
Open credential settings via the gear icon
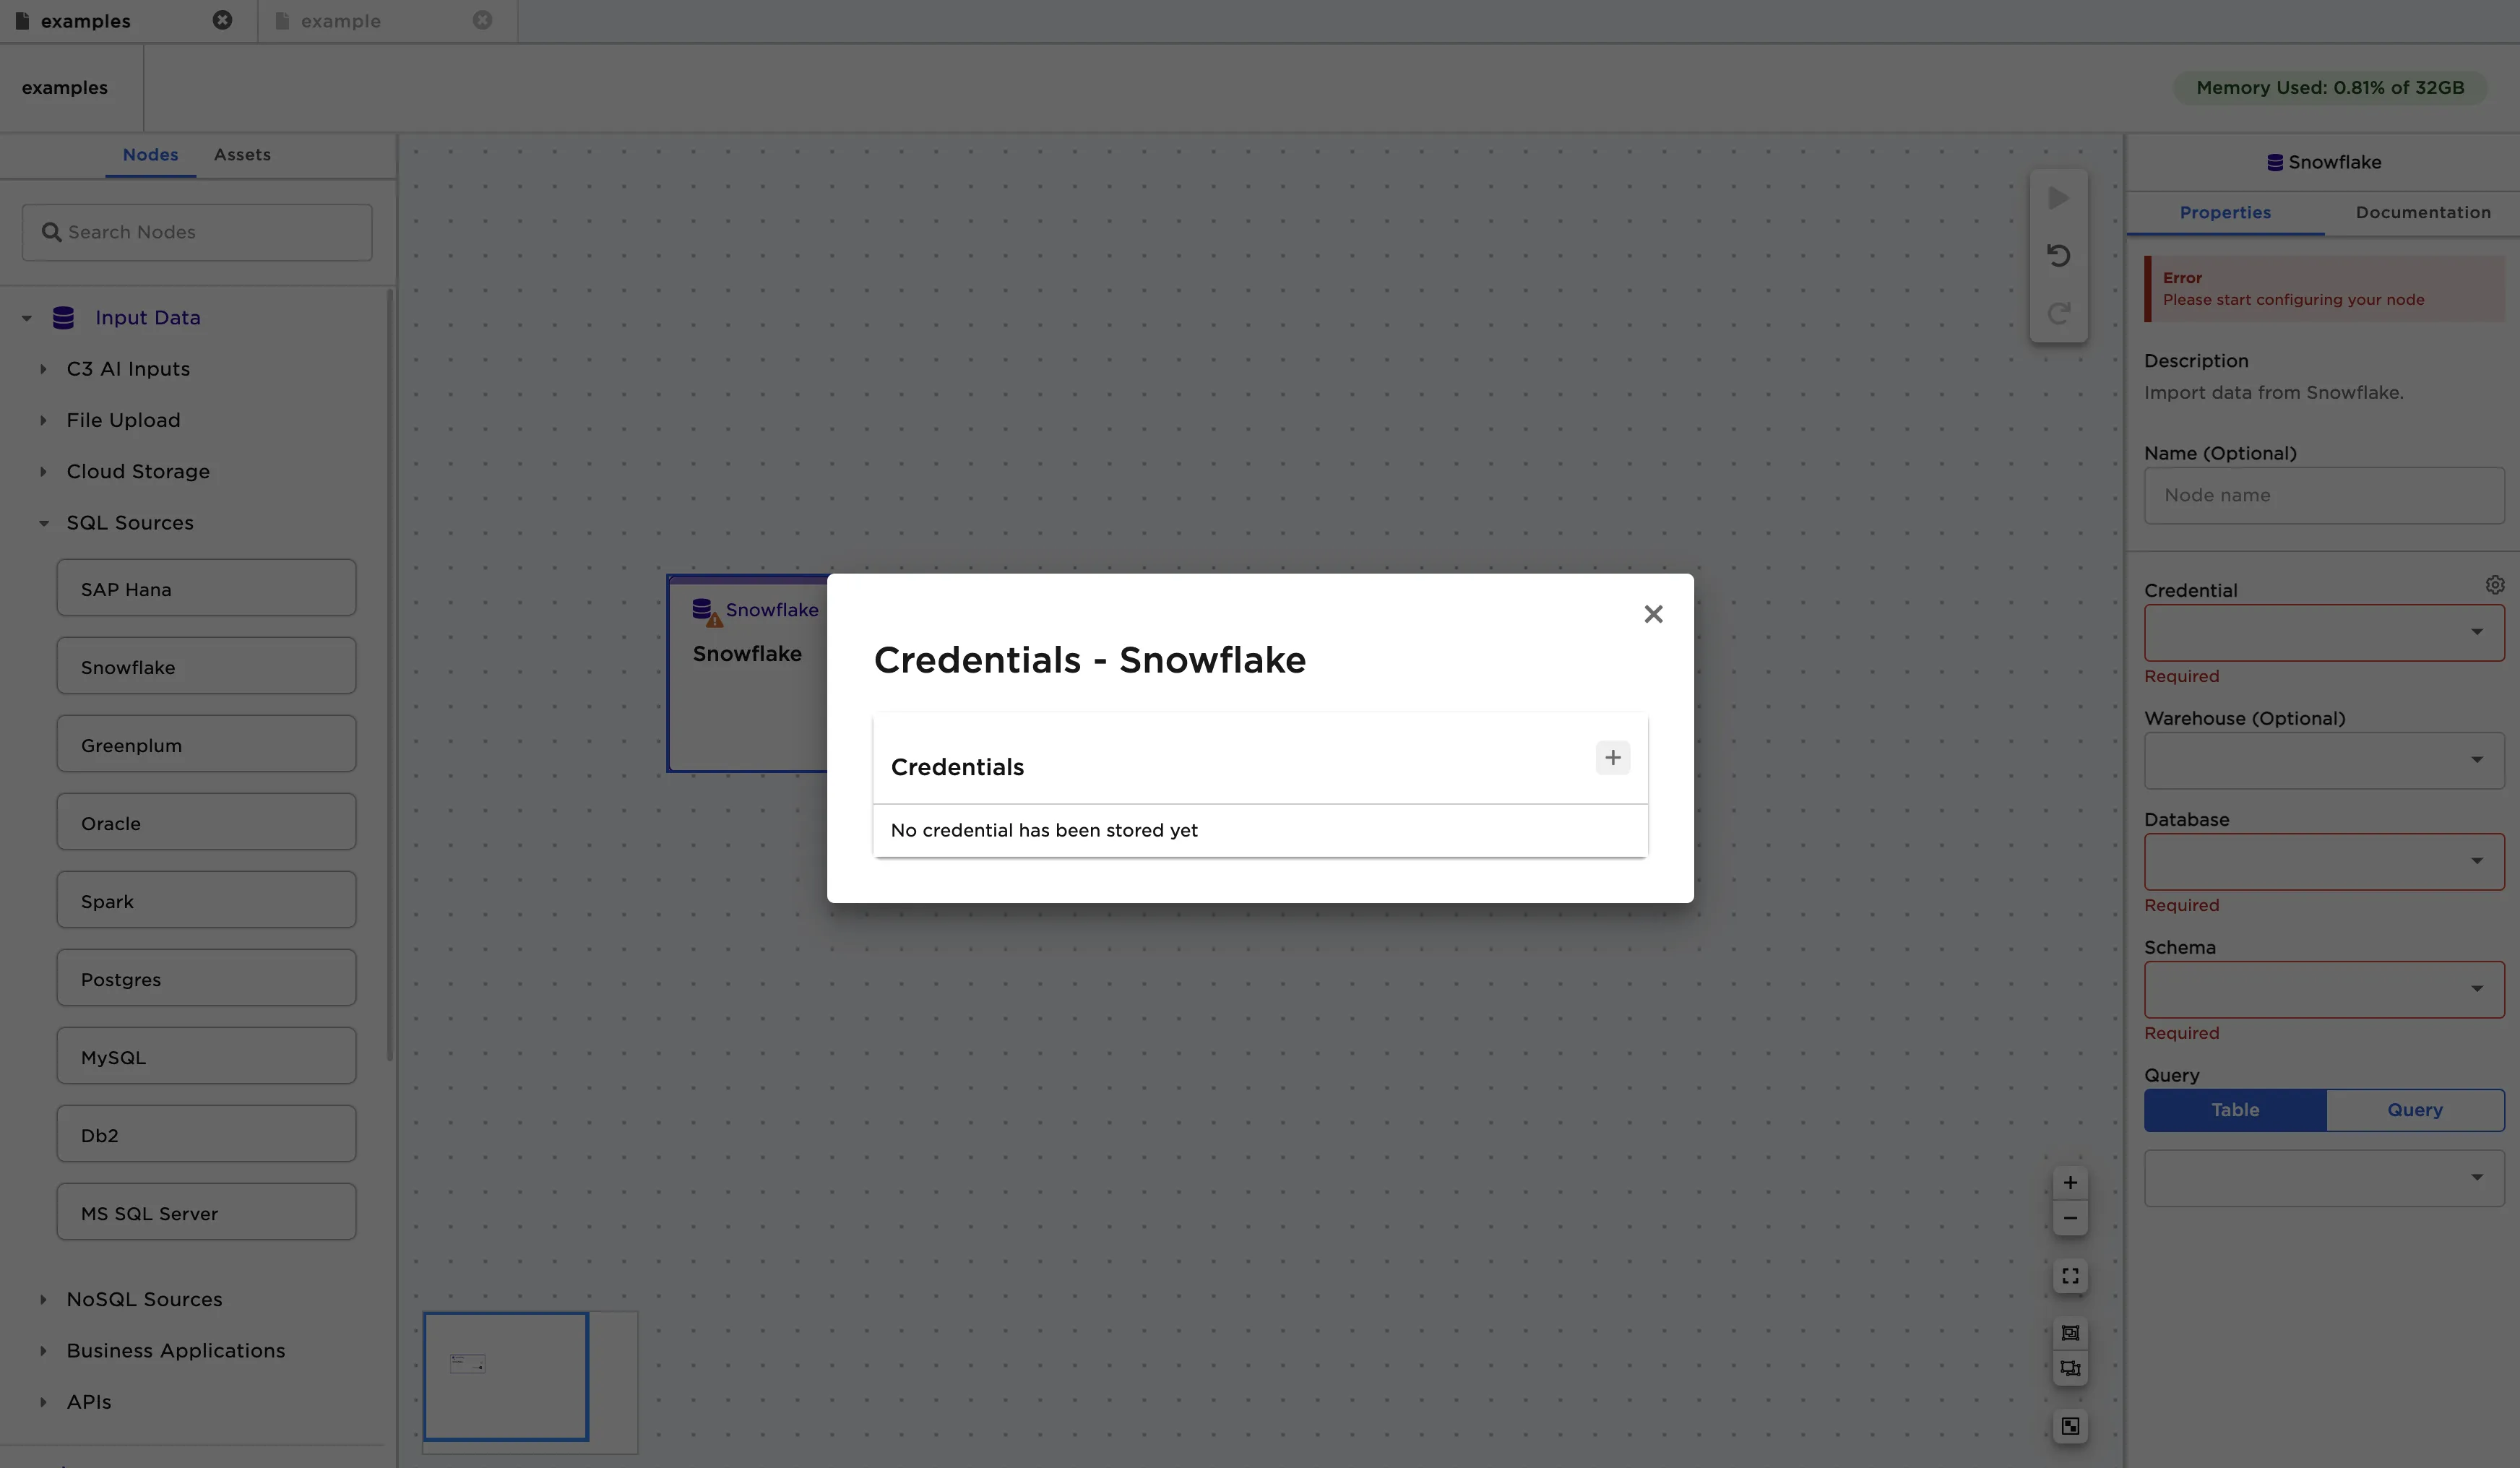pos(2494,585)
